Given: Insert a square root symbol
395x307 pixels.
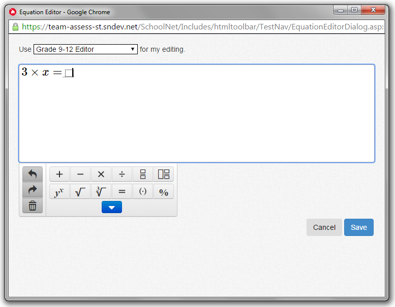Looking at the screenshot, I should (x=80, y=192).
